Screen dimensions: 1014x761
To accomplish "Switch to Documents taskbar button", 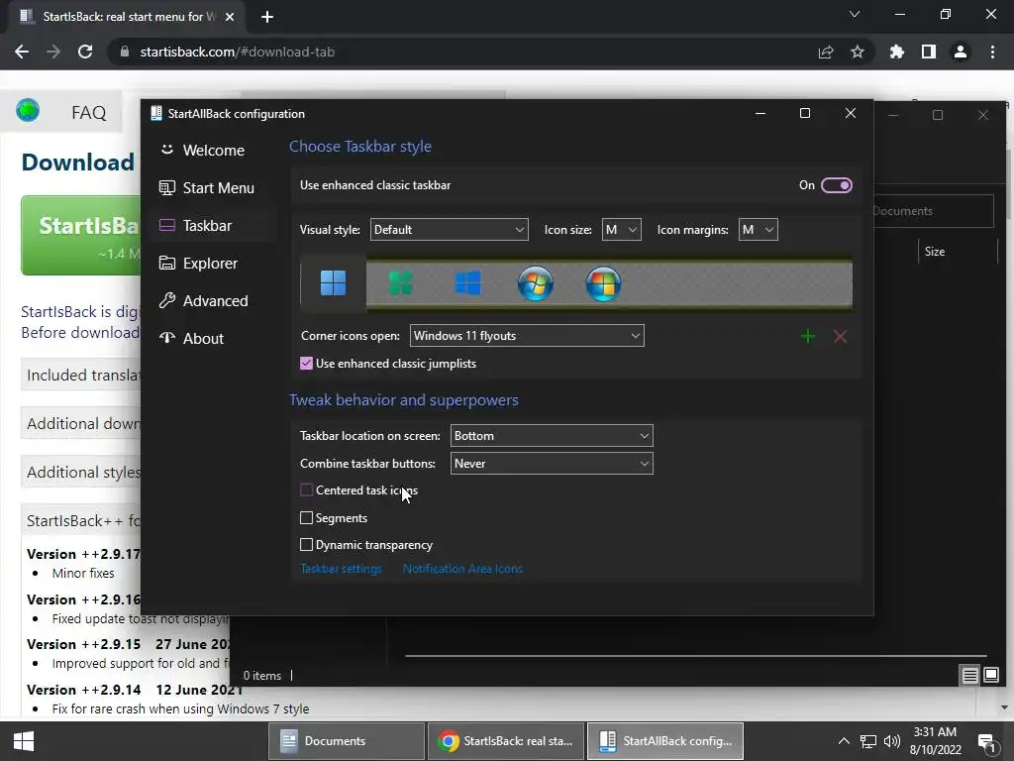I will click(346, 741).
